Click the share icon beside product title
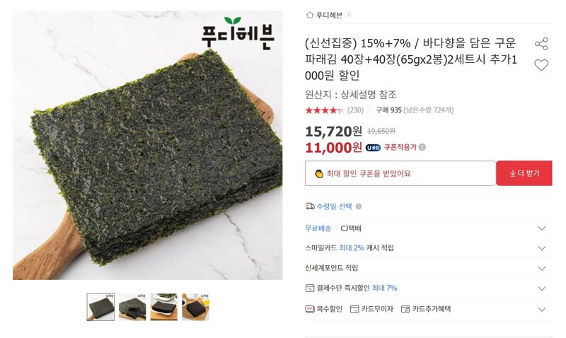The height and width of the screenshot is (338, 566). point(541,44)
